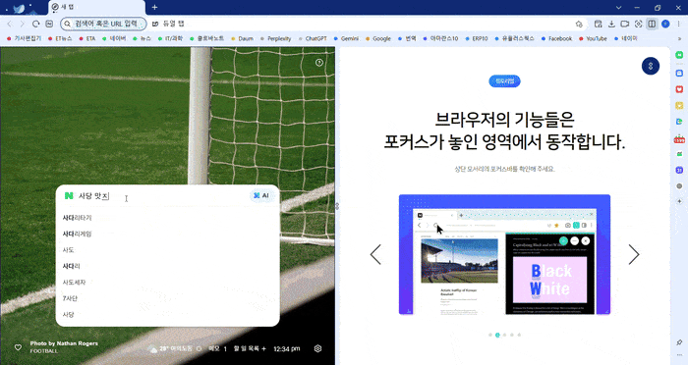
Task: Select the third carousel page dot
Action: point(504,335)
